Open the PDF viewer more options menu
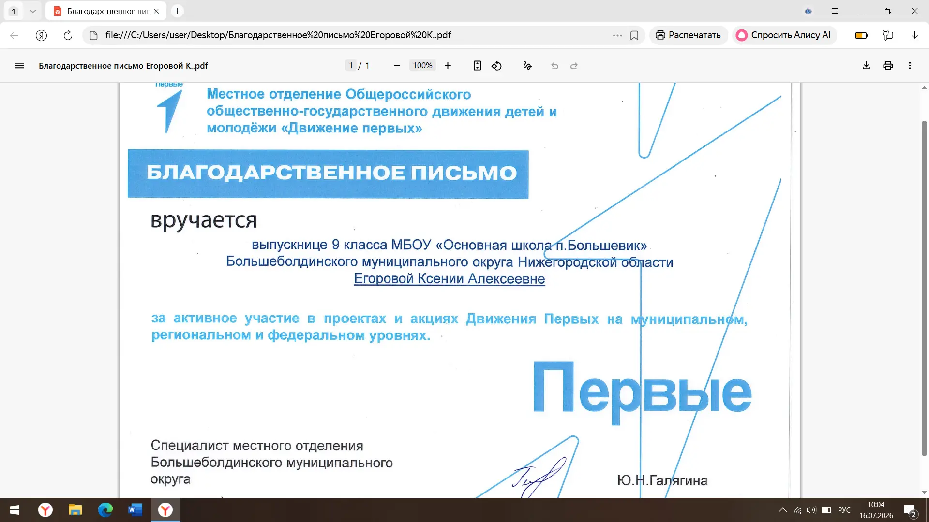This screenshot has width=929, height=522. click(x=910, y=66)
